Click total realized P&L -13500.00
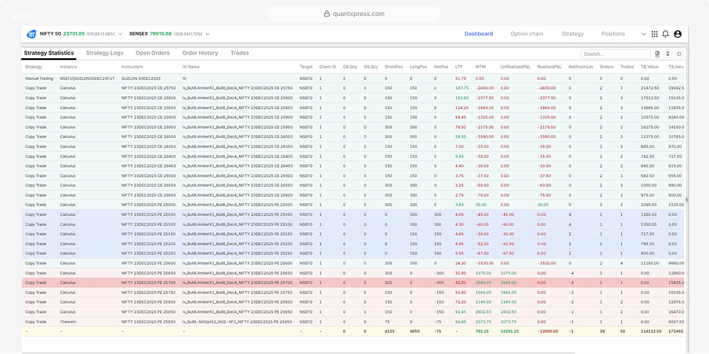The height and width of the screenshot is (354, 709). coord(547,331)
